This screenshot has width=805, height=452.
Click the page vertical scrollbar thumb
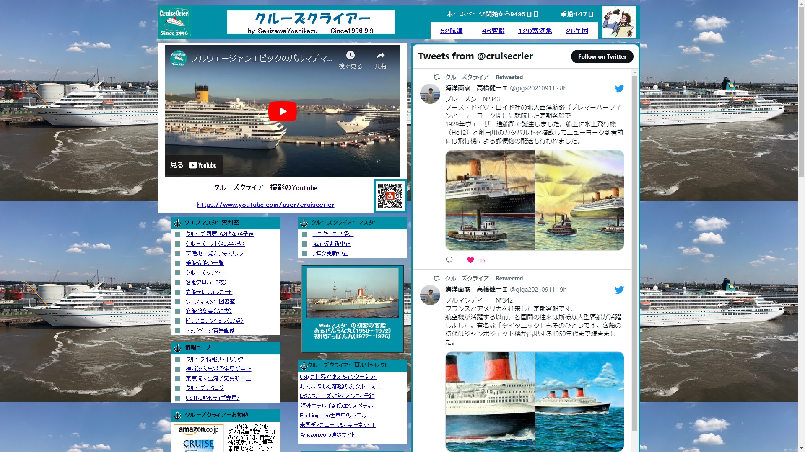click(801, 92)
